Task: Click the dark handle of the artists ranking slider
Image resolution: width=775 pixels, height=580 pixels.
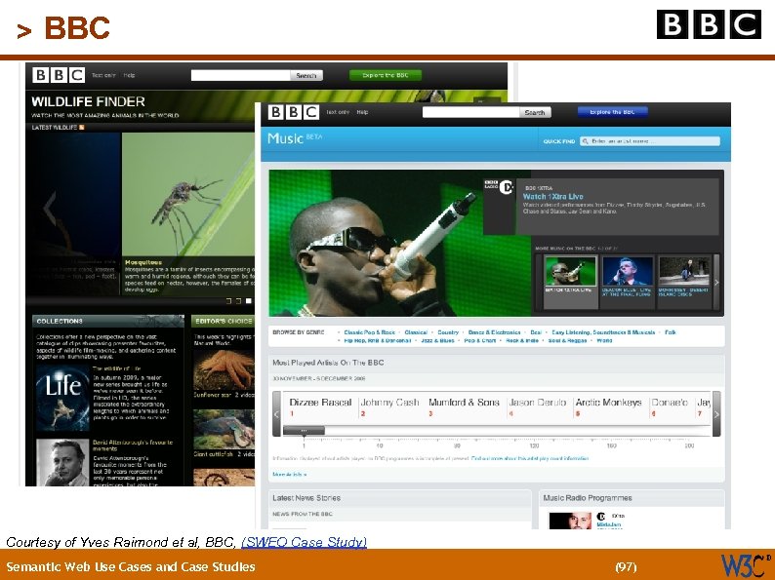Action: click(x=304, y=431)
